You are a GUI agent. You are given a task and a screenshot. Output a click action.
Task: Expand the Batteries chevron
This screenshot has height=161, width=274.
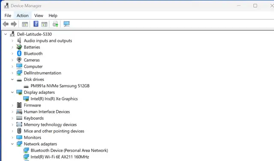(x=12, y=47)
